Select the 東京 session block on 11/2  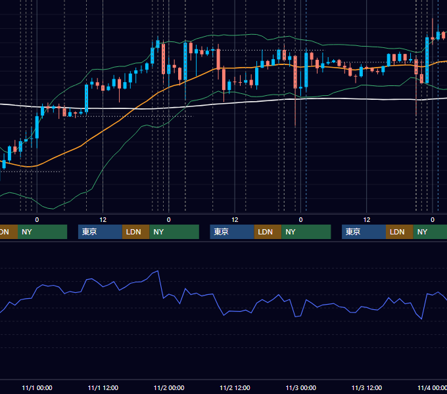[232, 232]
